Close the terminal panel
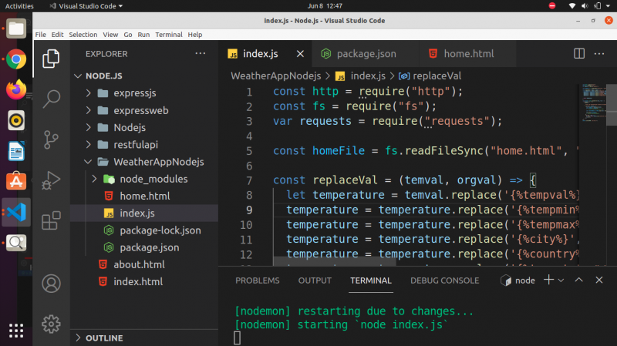This screenshot has height=346, width=617. pyautogui.click(x=599, y=280)
